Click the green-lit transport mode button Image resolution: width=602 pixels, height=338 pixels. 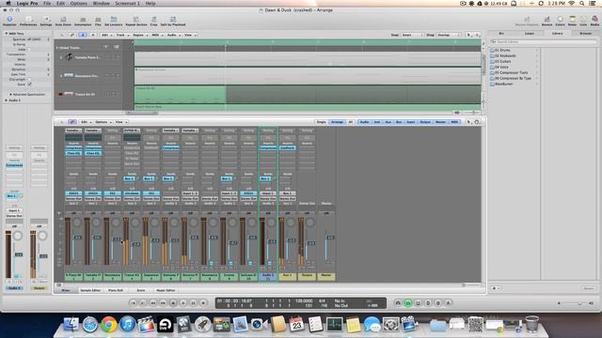point(407,303)
